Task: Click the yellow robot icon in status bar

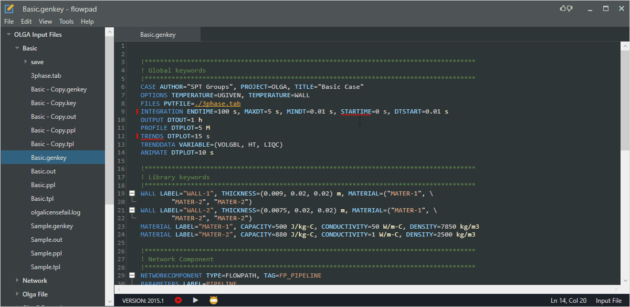Action: [x=214, y=300]
